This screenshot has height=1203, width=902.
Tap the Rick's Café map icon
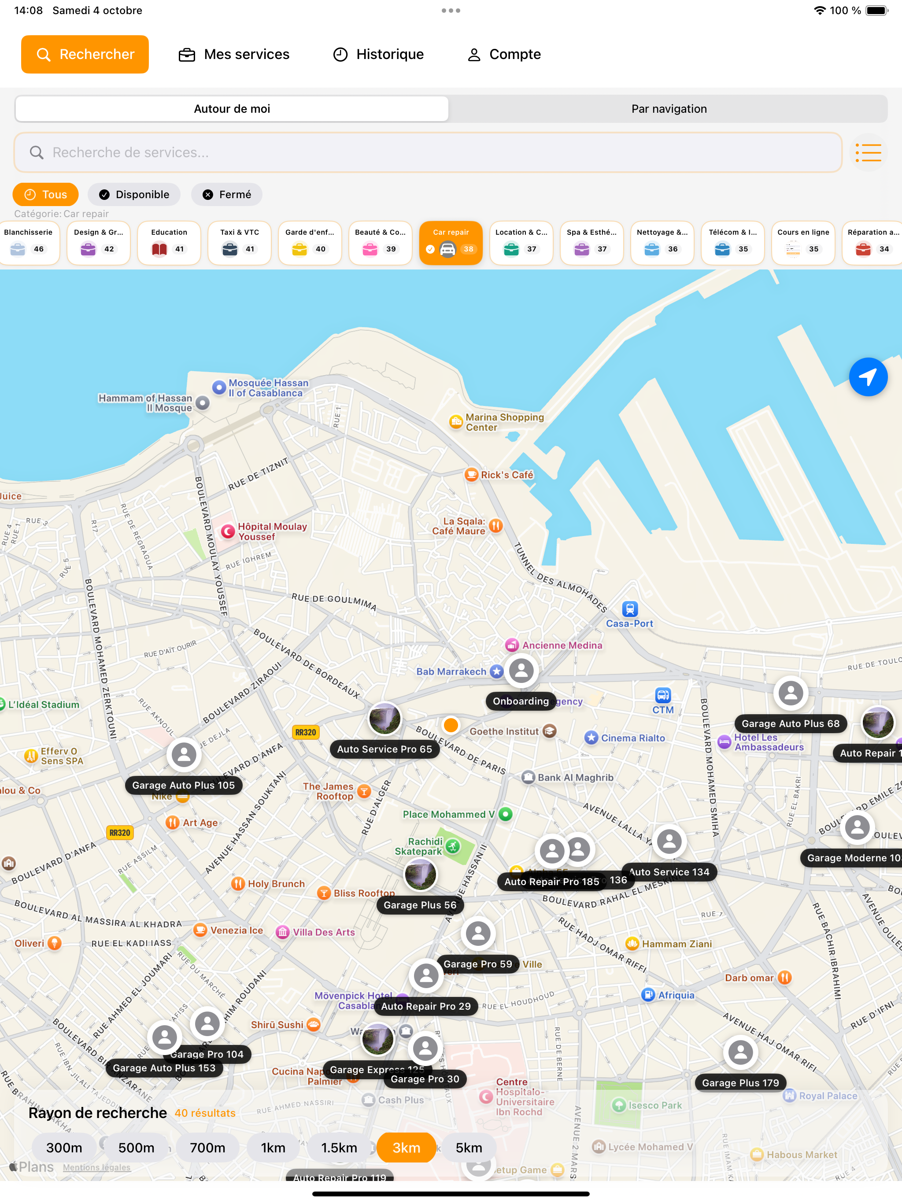tap(471, 474)
